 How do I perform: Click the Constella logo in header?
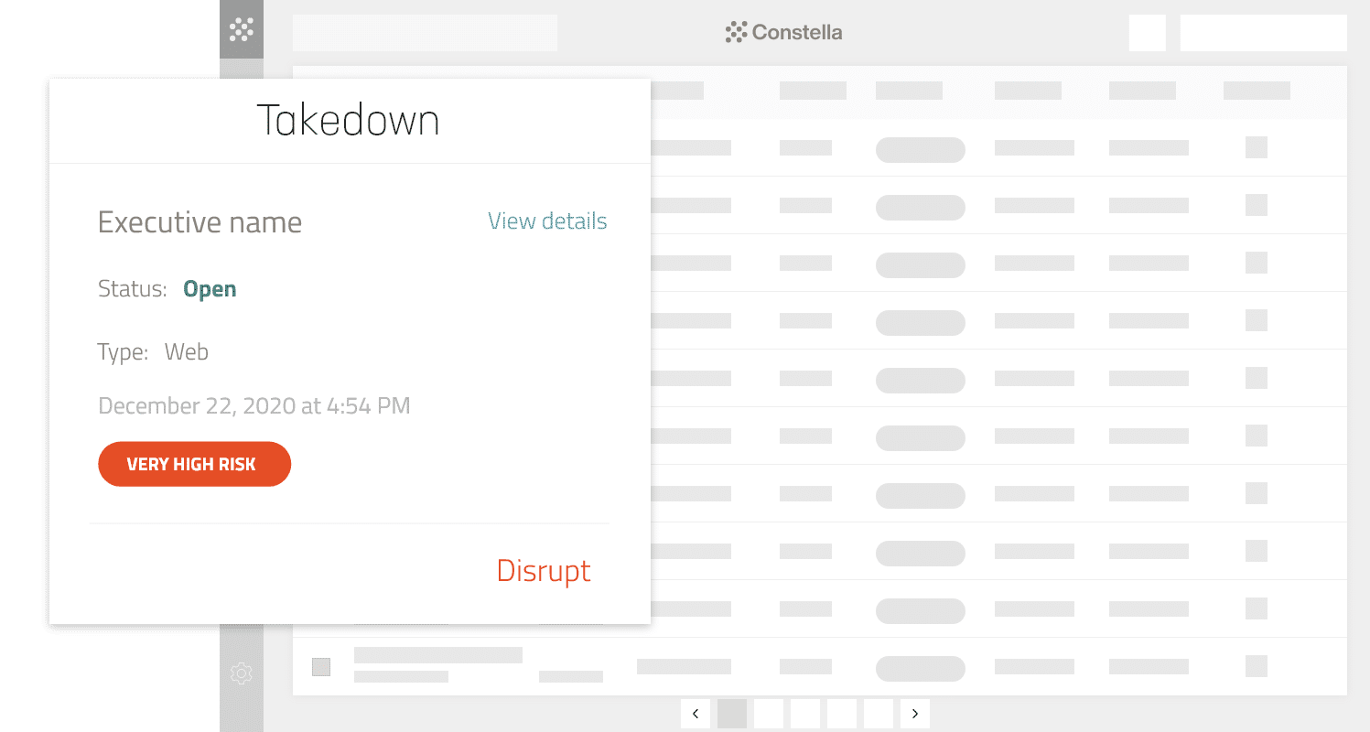click(x=783, y=32)
